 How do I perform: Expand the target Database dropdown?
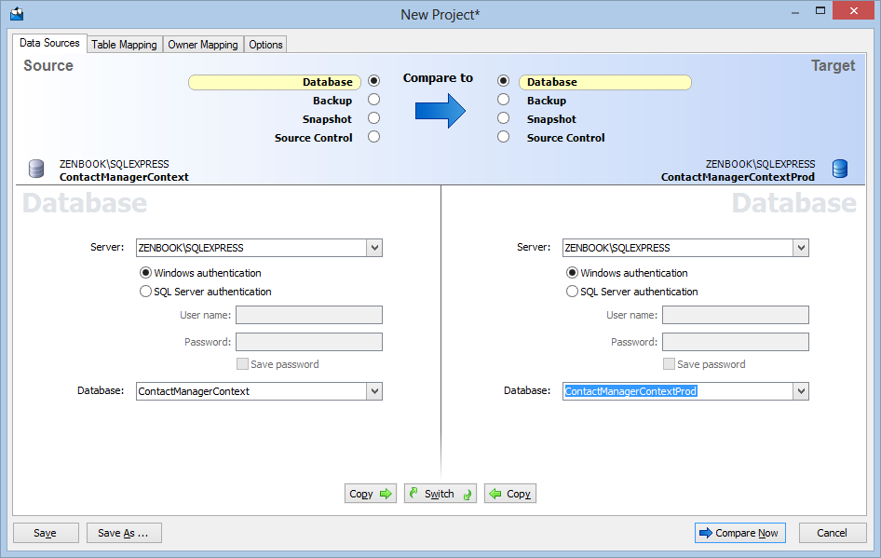800,391
